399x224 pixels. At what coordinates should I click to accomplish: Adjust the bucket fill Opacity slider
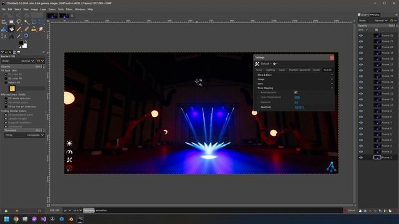tap(23, 67)
